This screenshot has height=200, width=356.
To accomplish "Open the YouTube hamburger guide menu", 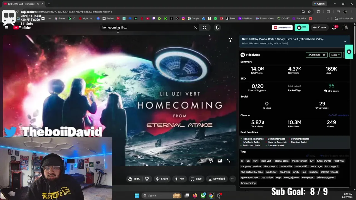I will tap(7, 27).
